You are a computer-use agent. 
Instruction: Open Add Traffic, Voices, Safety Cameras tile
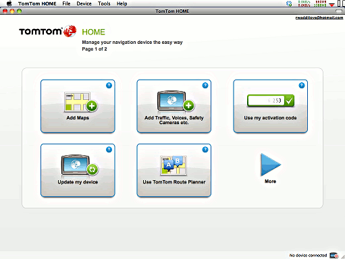tap(174, 106)
